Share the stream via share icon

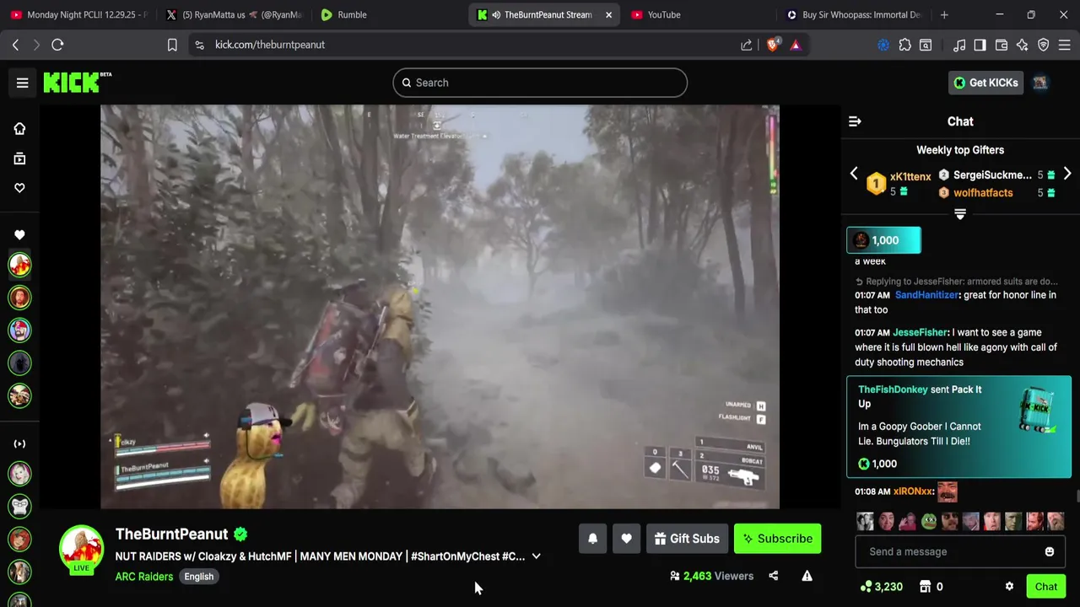[773, 576]
